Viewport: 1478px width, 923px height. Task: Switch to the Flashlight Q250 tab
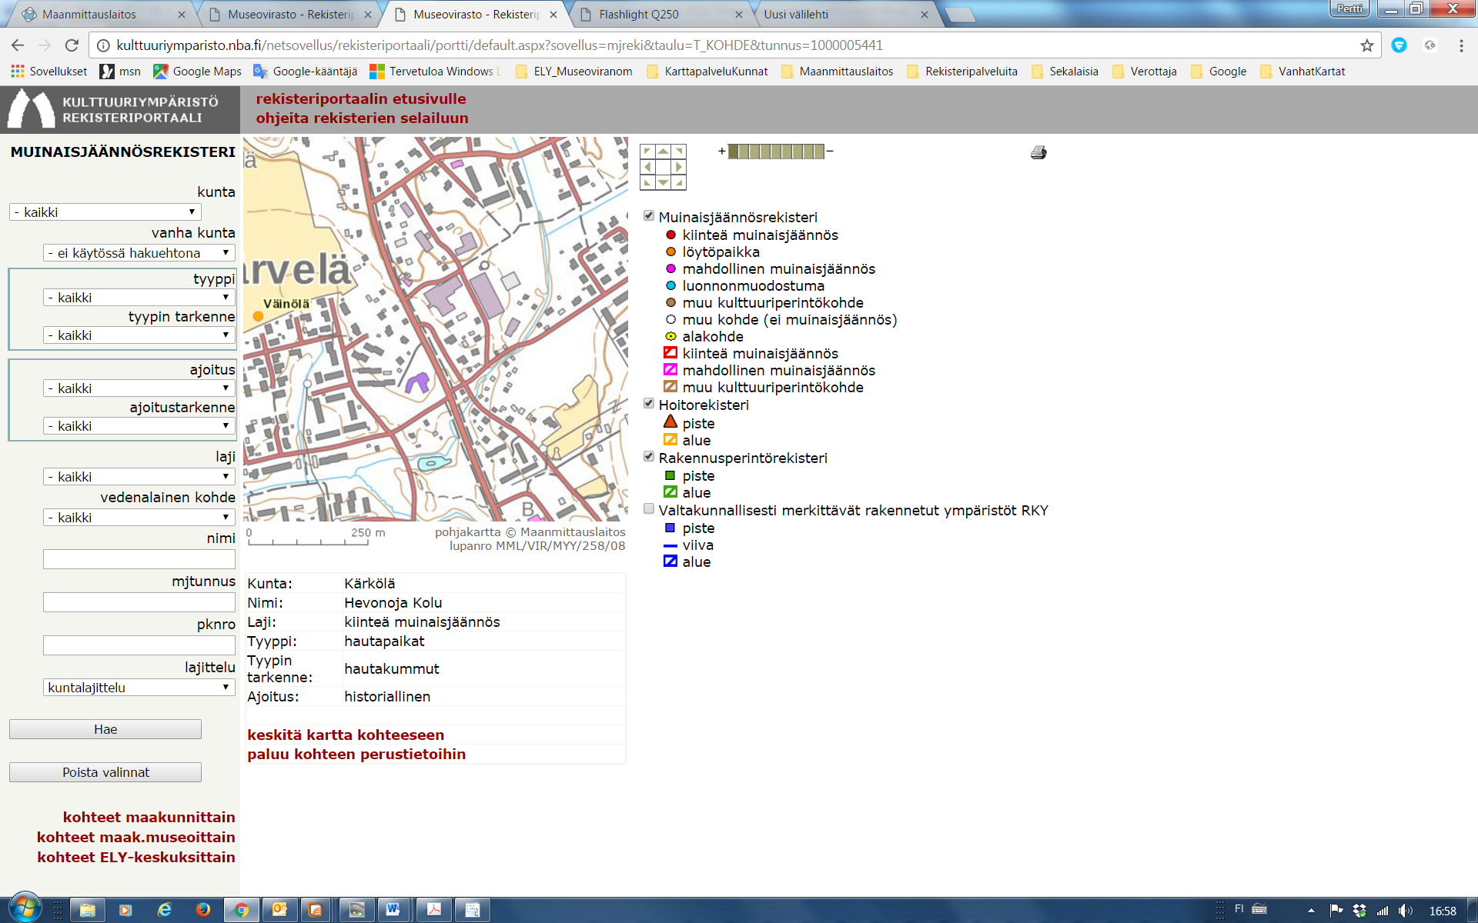tap(660, 14)
